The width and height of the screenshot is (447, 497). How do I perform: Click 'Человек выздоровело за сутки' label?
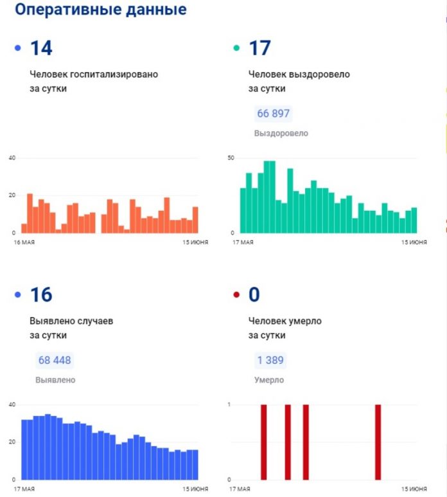(299, 81)
